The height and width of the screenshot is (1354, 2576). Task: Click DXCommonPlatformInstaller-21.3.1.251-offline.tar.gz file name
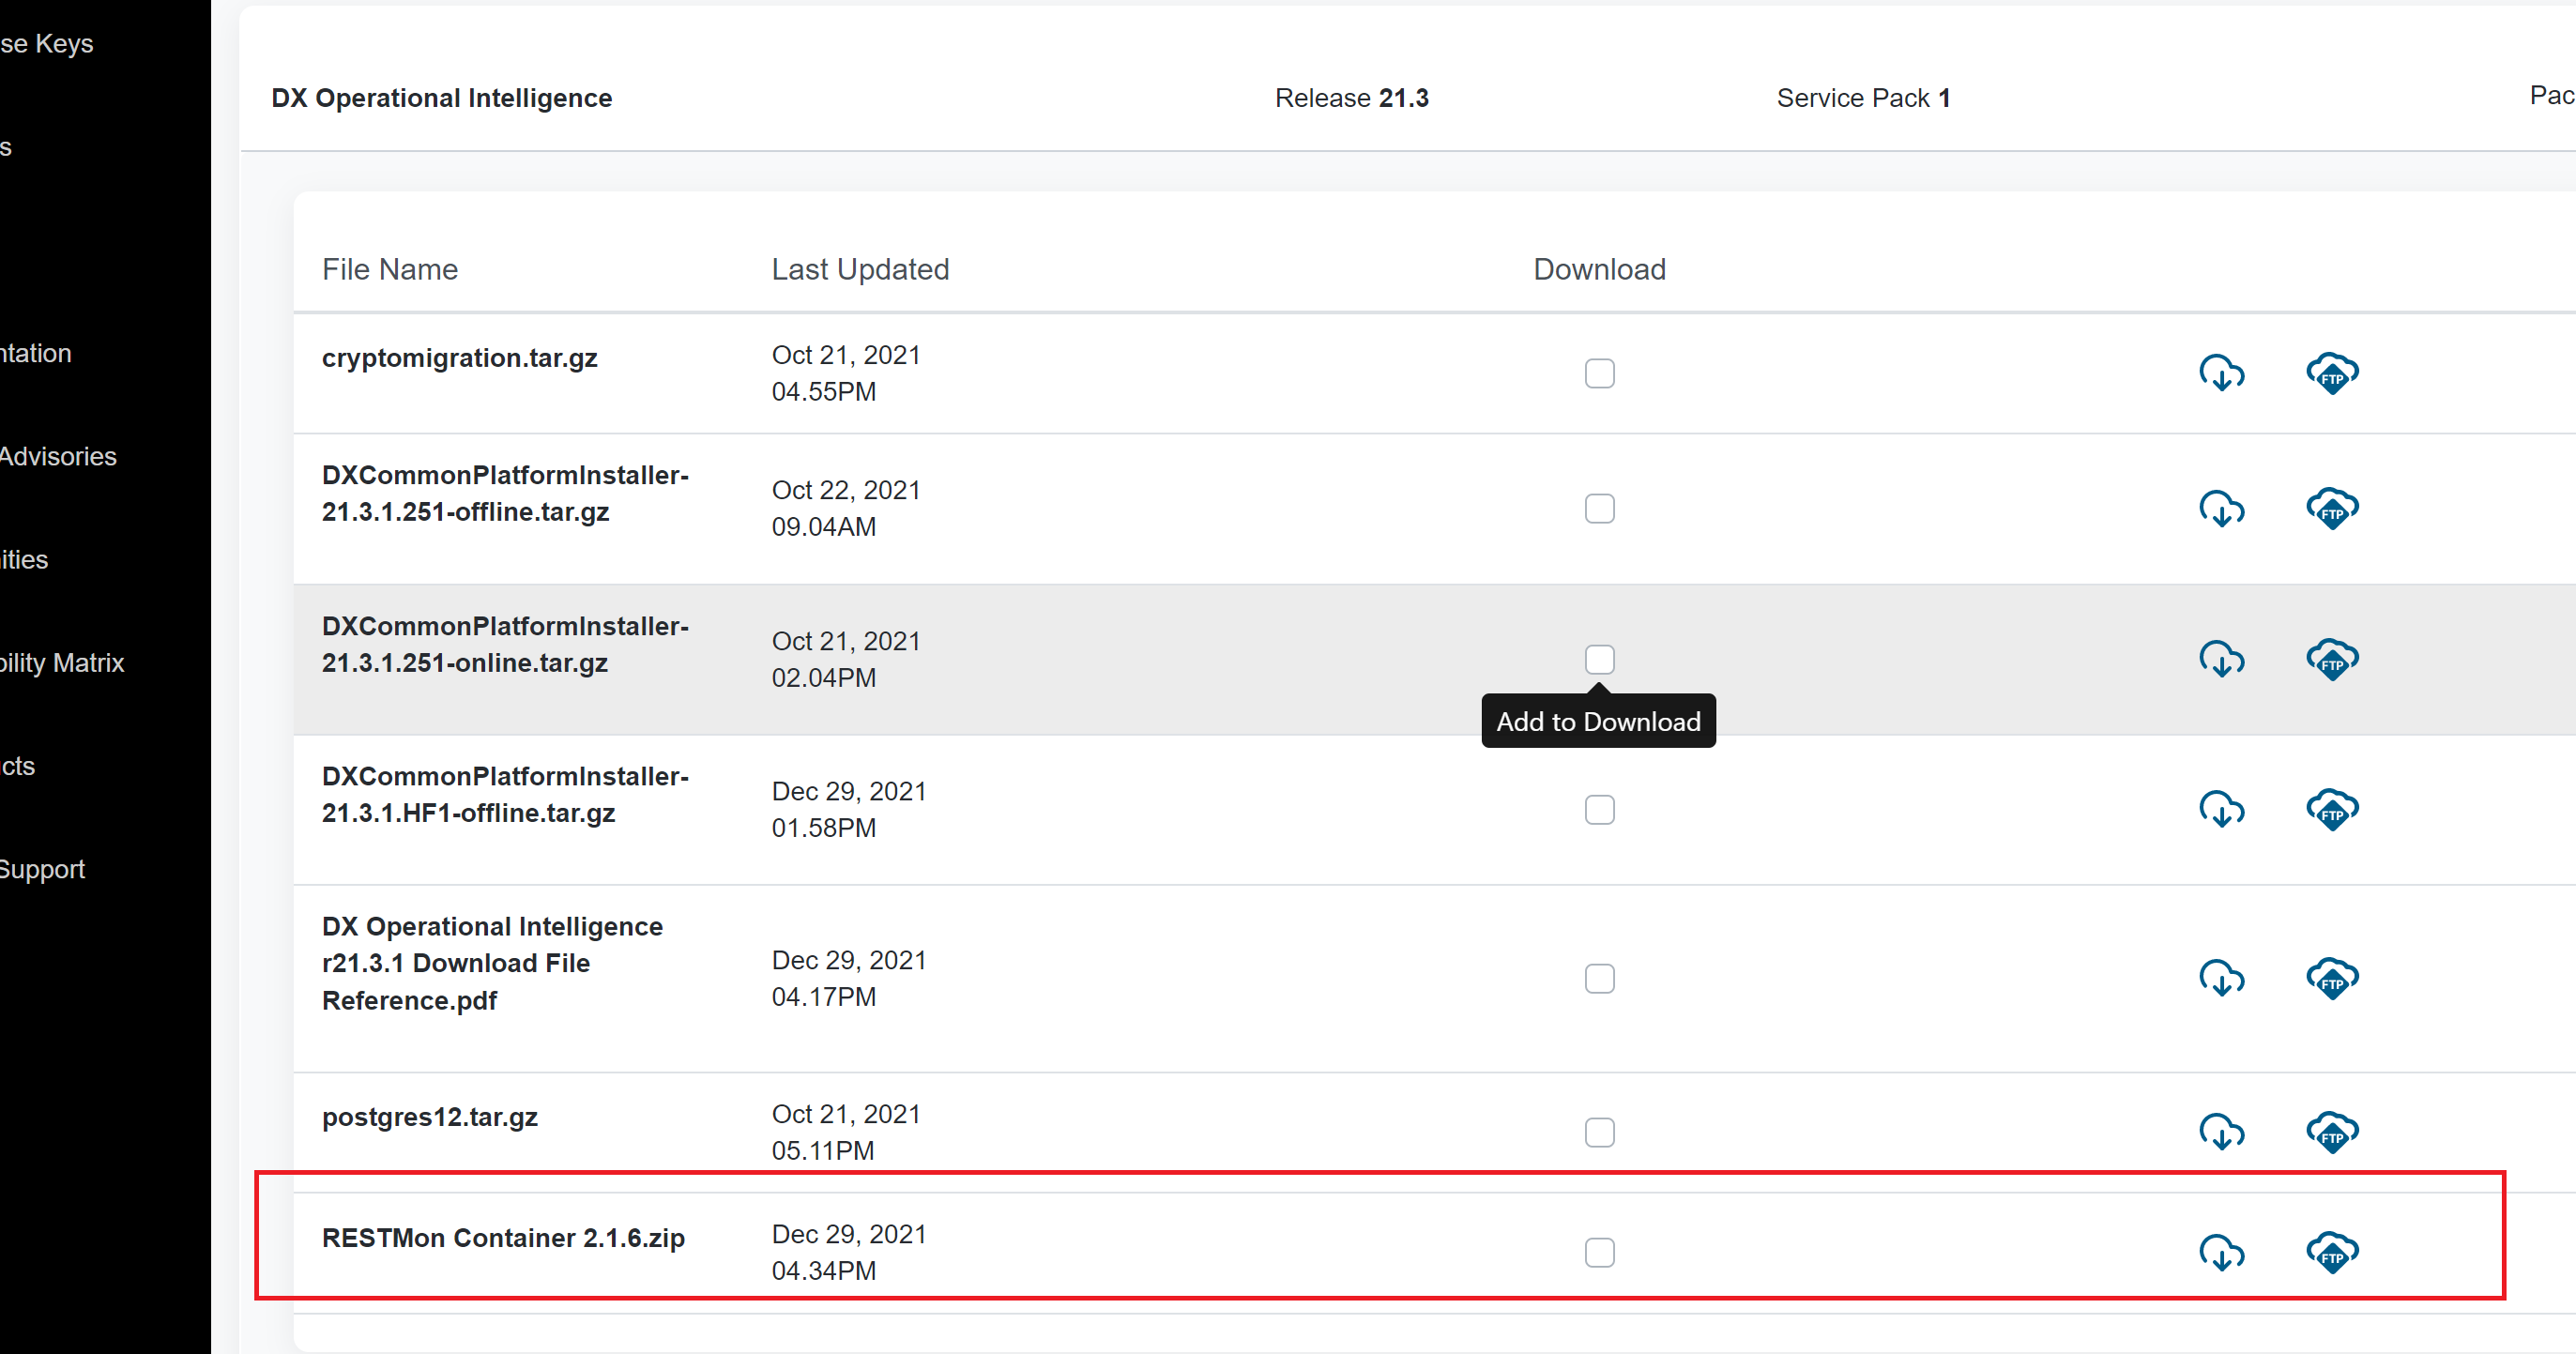click(505, 493)
